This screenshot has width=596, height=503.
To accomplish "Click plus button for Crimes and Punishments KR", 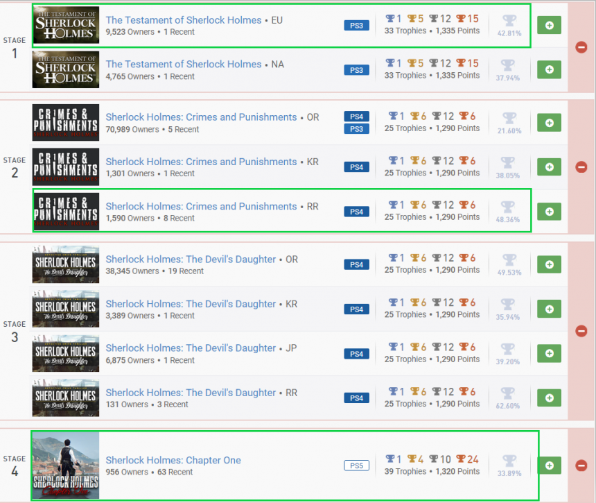I will [x=549, y=167].
